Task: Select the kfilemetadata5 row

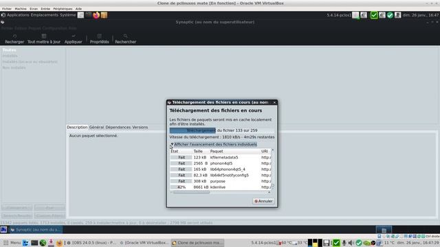Action: click(x=220, y=157)
